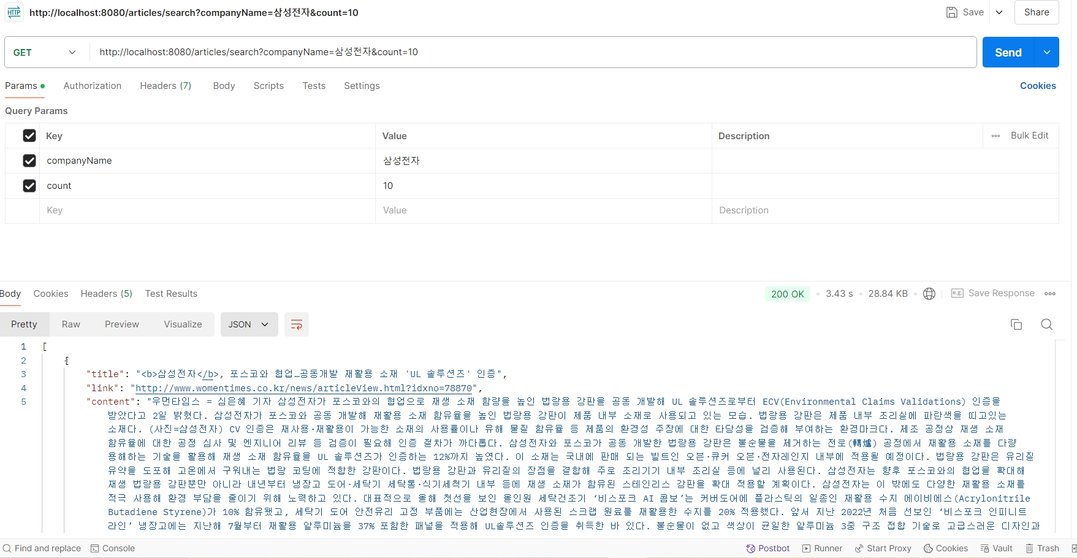Click the HTTP request type icon
This screenshot has width=1077, height=558.
[14, 12]
